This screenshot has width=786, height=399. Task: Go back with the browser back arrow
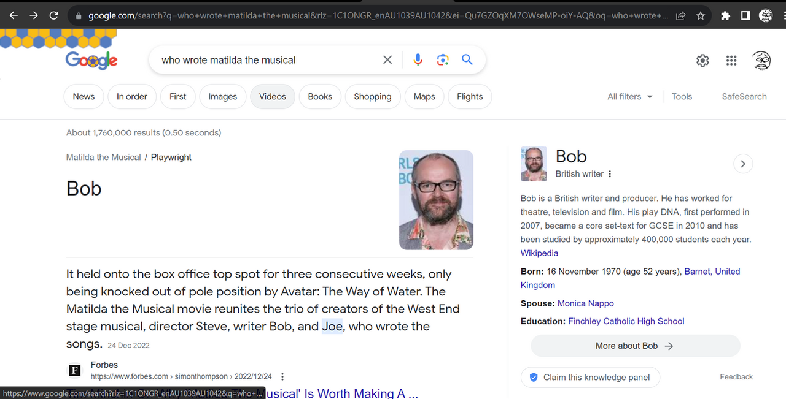click(14, 15)
